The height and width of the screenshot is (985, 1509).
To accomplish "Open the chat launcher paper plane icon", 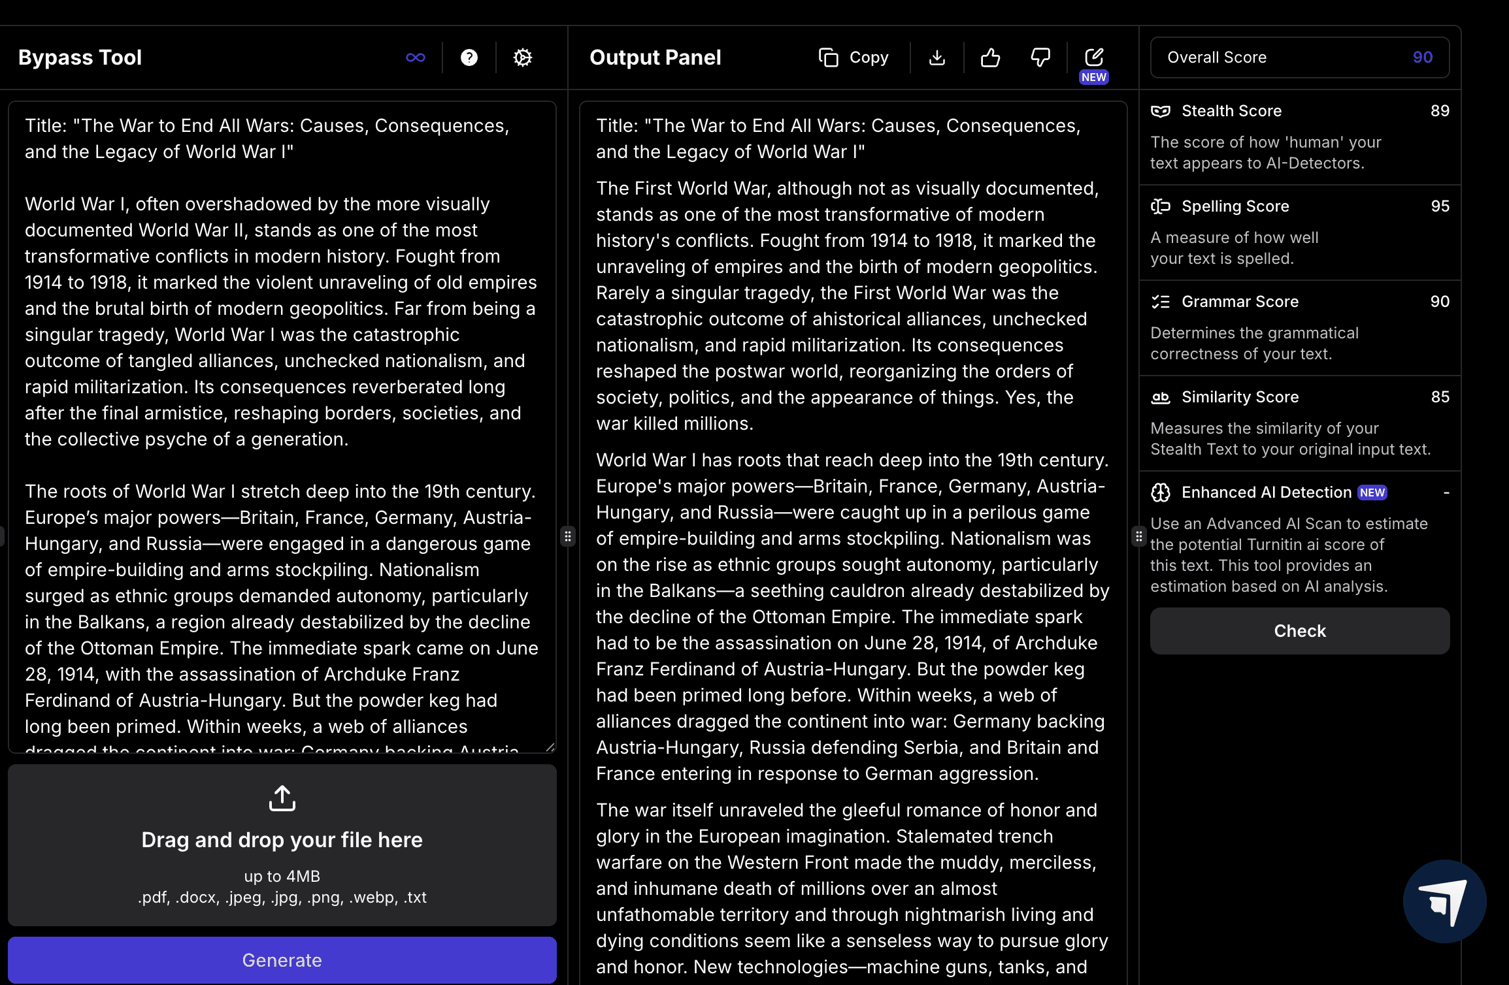I will point(1444,901).
